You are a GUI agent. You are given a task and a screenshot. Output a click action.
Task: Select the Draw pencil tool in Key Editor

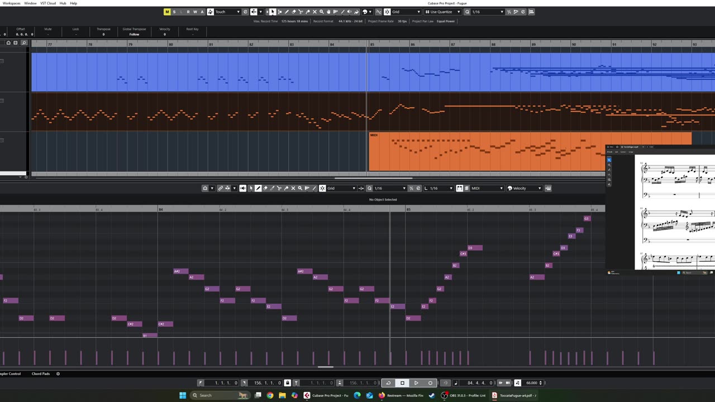pos(258,188)
